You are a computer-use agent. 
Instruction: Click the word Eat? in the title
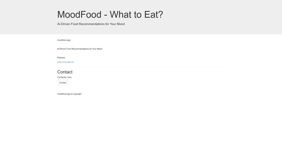pyautogui.click(x=154, y=15)
